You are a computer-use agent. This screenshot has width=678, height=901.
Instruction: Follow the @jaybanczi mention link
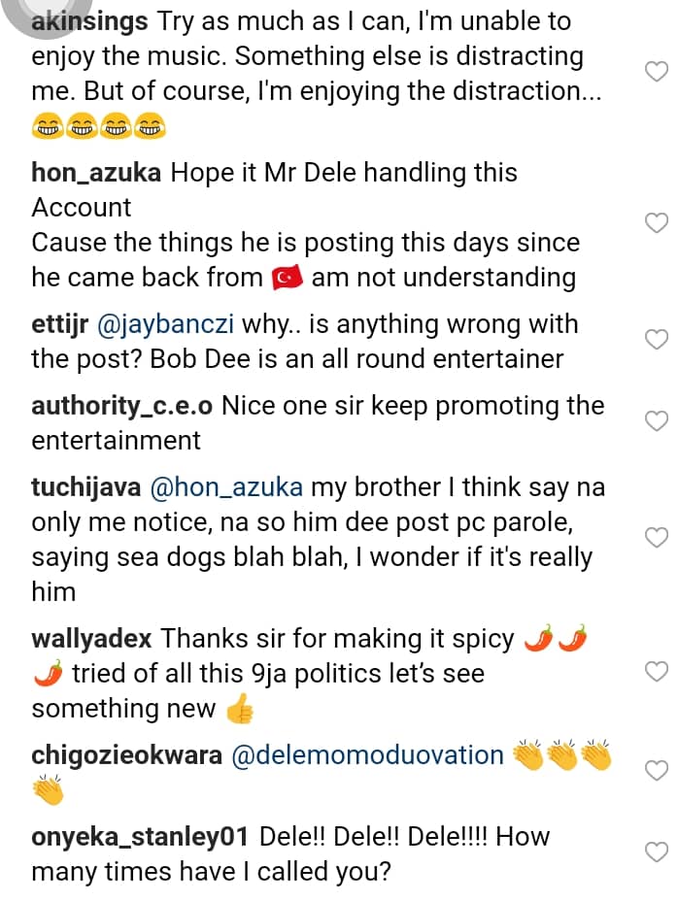tap(159, 324)
